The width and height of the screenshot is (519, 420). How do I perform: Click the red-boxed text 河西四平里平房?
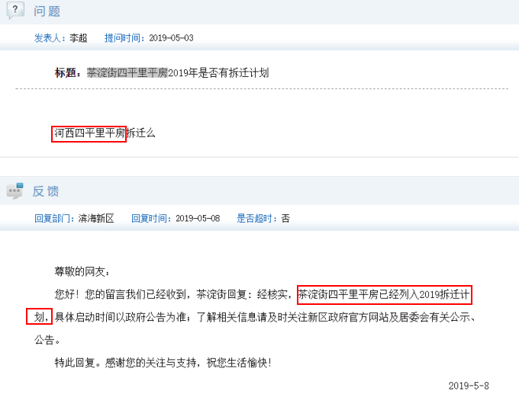coord(89,133)
